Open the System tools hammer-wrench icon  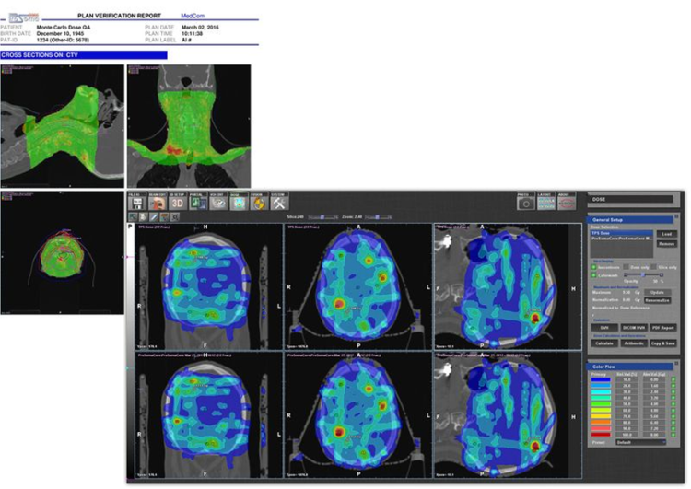click(279, 204)
